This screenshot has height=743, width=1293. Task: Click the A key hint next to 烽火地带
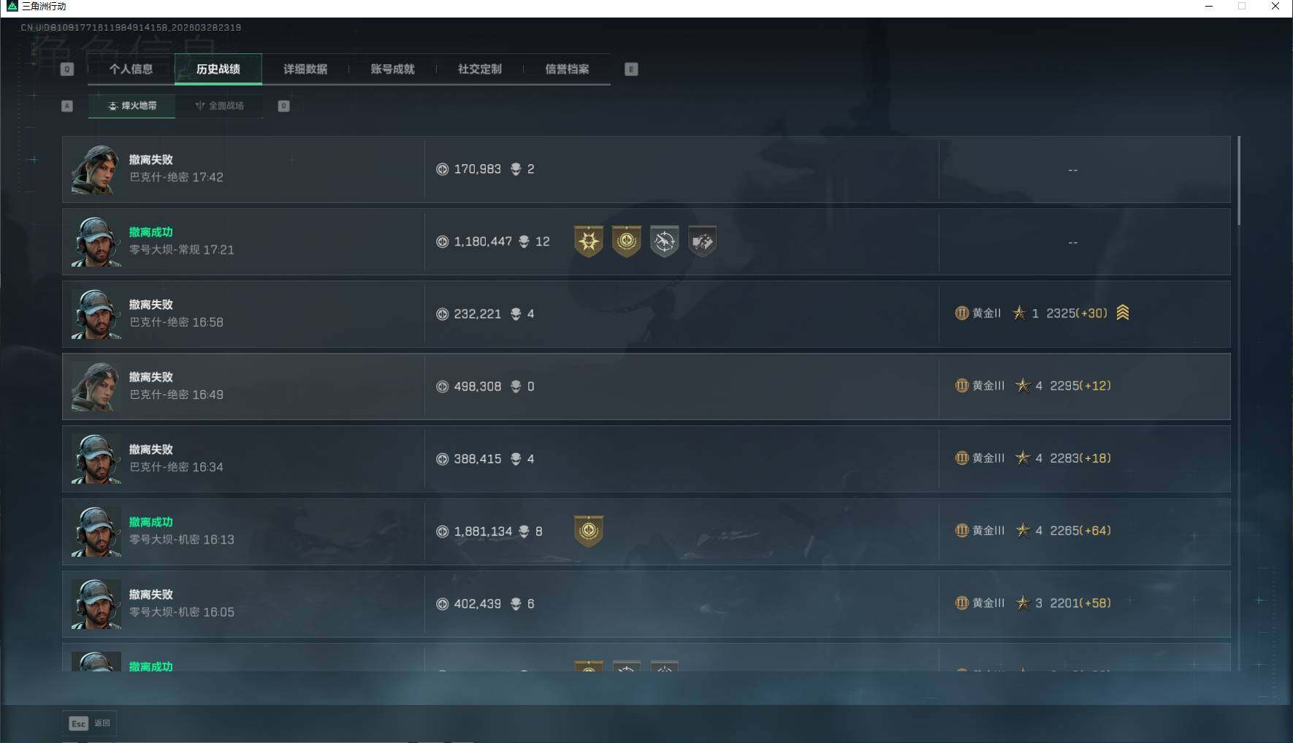click(x=67, y=106)
